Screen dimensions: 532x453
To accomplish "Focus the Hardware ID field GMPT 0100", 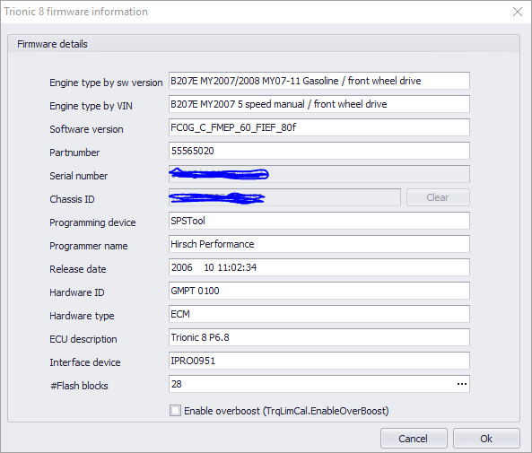I will tap(318, 291).
